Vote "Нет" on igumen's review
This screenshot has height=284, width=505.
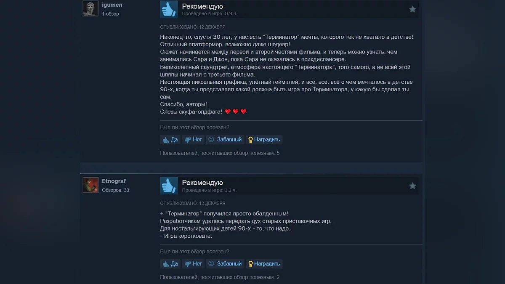point(193,140)
